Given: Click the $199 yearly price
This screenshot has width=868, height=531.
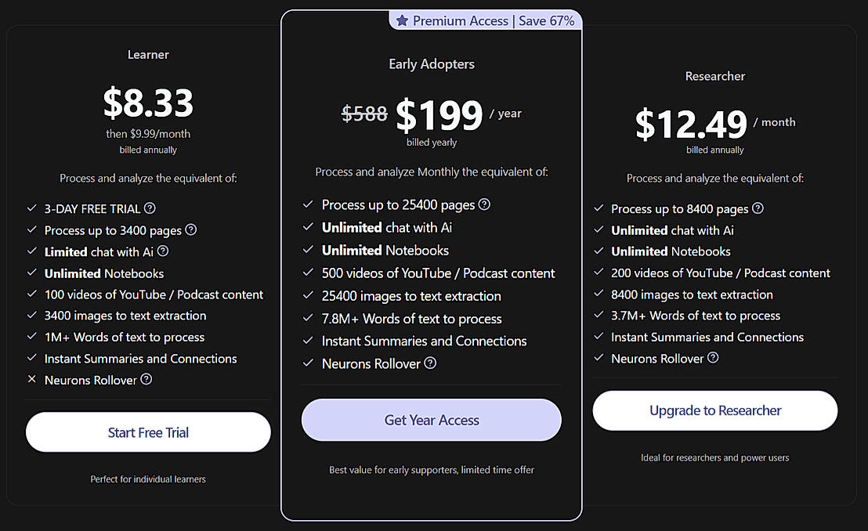Looking at the screenshot, I should 439,115.
